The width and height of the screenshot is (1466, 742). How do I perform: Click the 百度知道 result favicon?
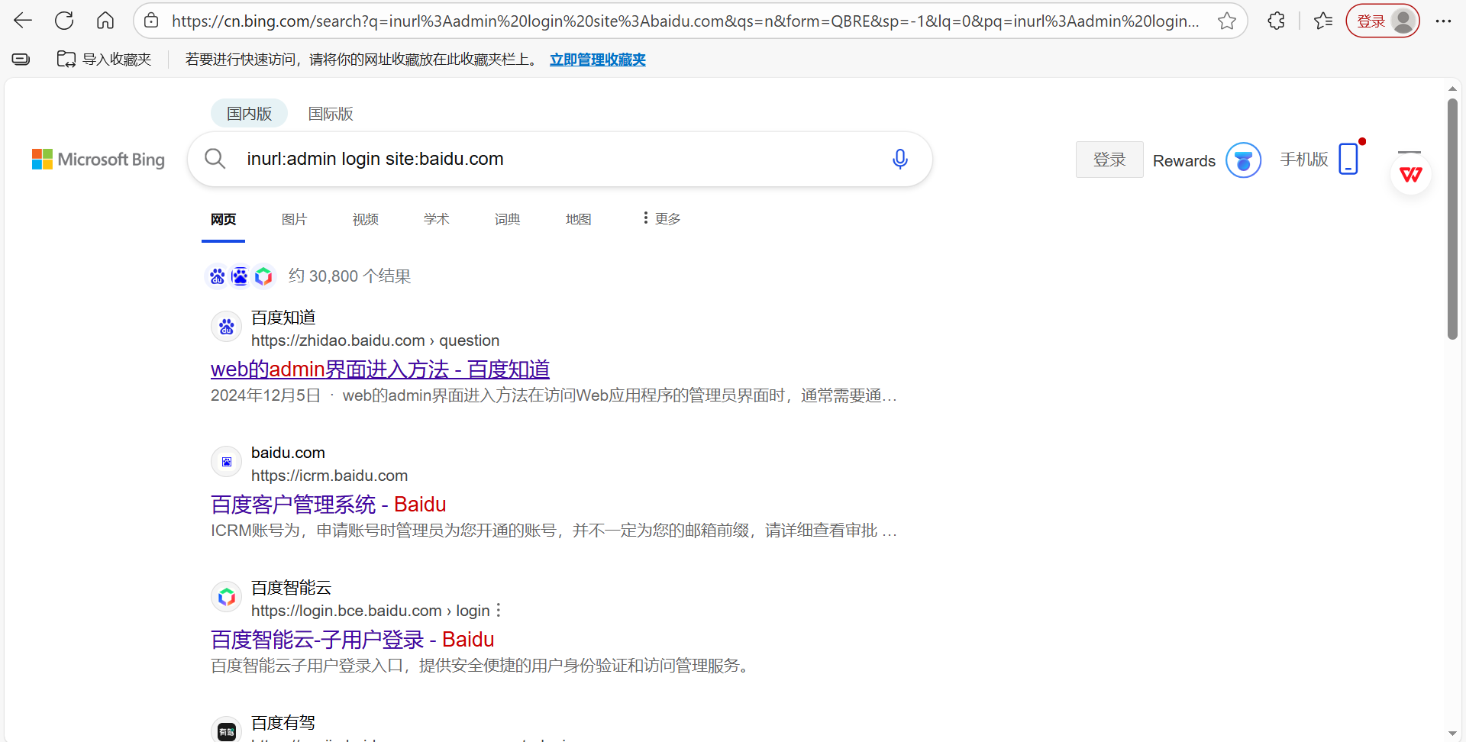click(x=227, y=327)
